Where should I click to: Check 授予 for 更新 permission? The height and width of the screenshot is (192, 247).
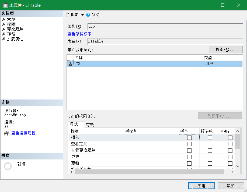click(x=189, y=163)
